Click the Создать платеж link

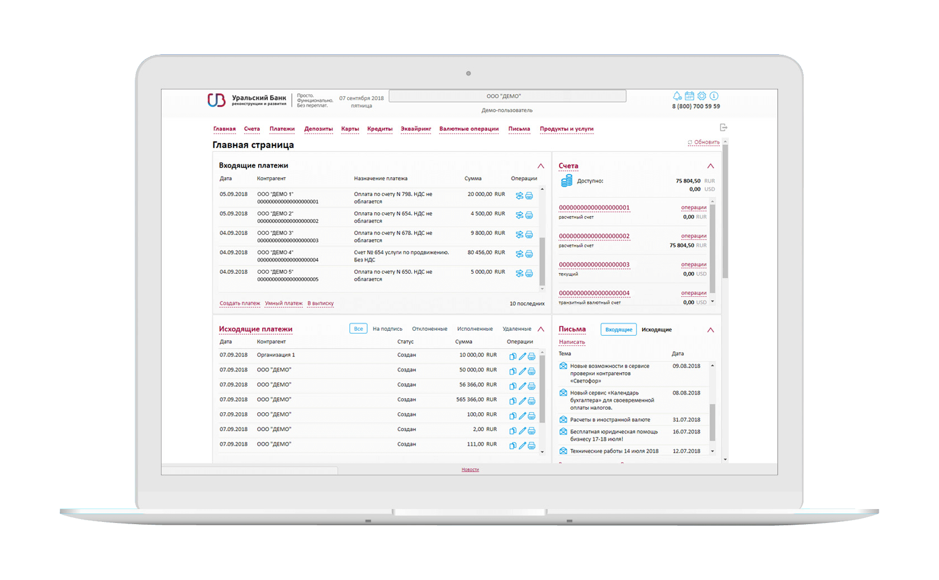point(240,303)
